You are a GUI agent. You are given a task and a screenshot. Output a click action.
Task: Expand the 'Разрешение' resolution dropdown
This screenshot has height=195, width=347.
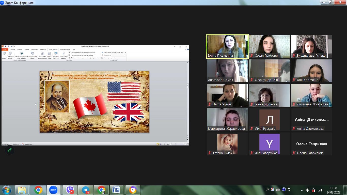pyautogui.click(x=125, y=53)
